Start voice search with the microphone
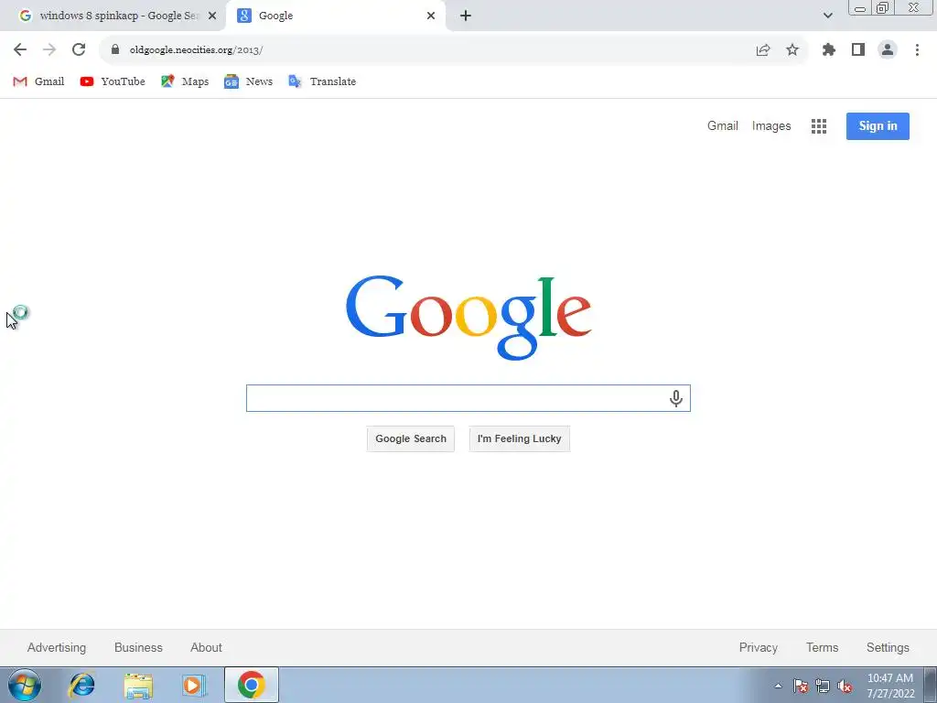937x703 pixels. pos(676,398)
